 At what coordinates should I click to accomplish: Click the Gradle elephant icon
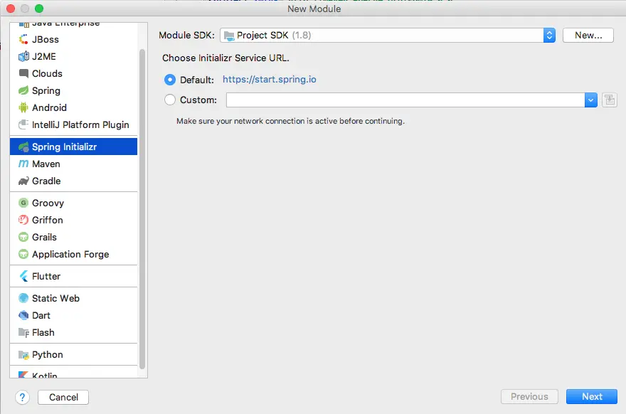[23, 181]
